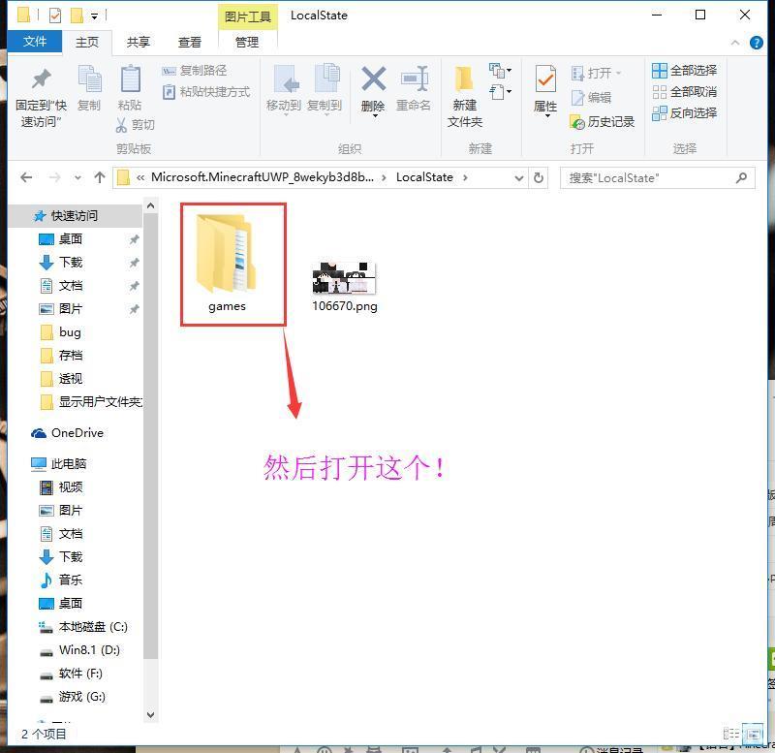Switch to the Manage (管理) tab
775x753 pixels.
(247, 42)
